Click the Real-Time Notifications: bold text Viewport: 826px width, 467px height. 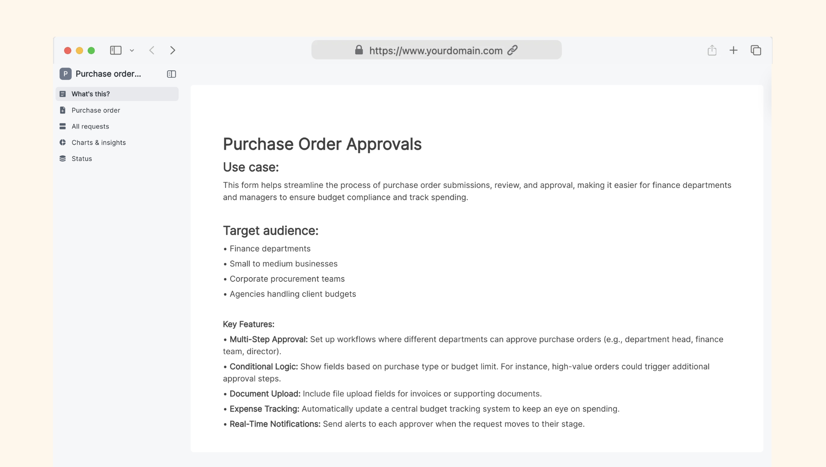275,424
